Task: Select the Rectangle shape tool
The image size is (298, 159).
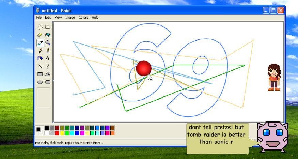Action: [40, 74]
